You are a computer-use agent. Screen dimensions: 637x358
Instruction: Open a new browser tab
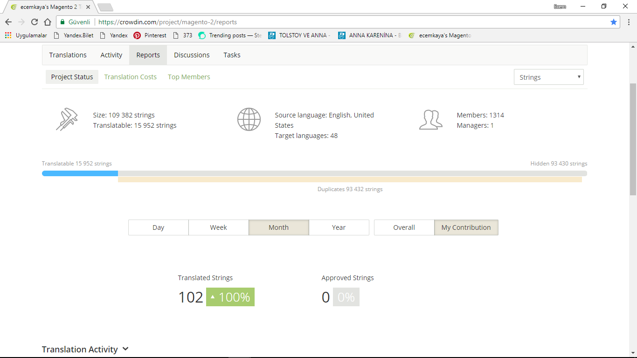[x=105, y=7]
